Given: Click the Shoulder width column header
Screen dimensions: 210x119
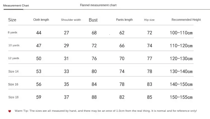Looking at the screenshot, I should [71, 20].
